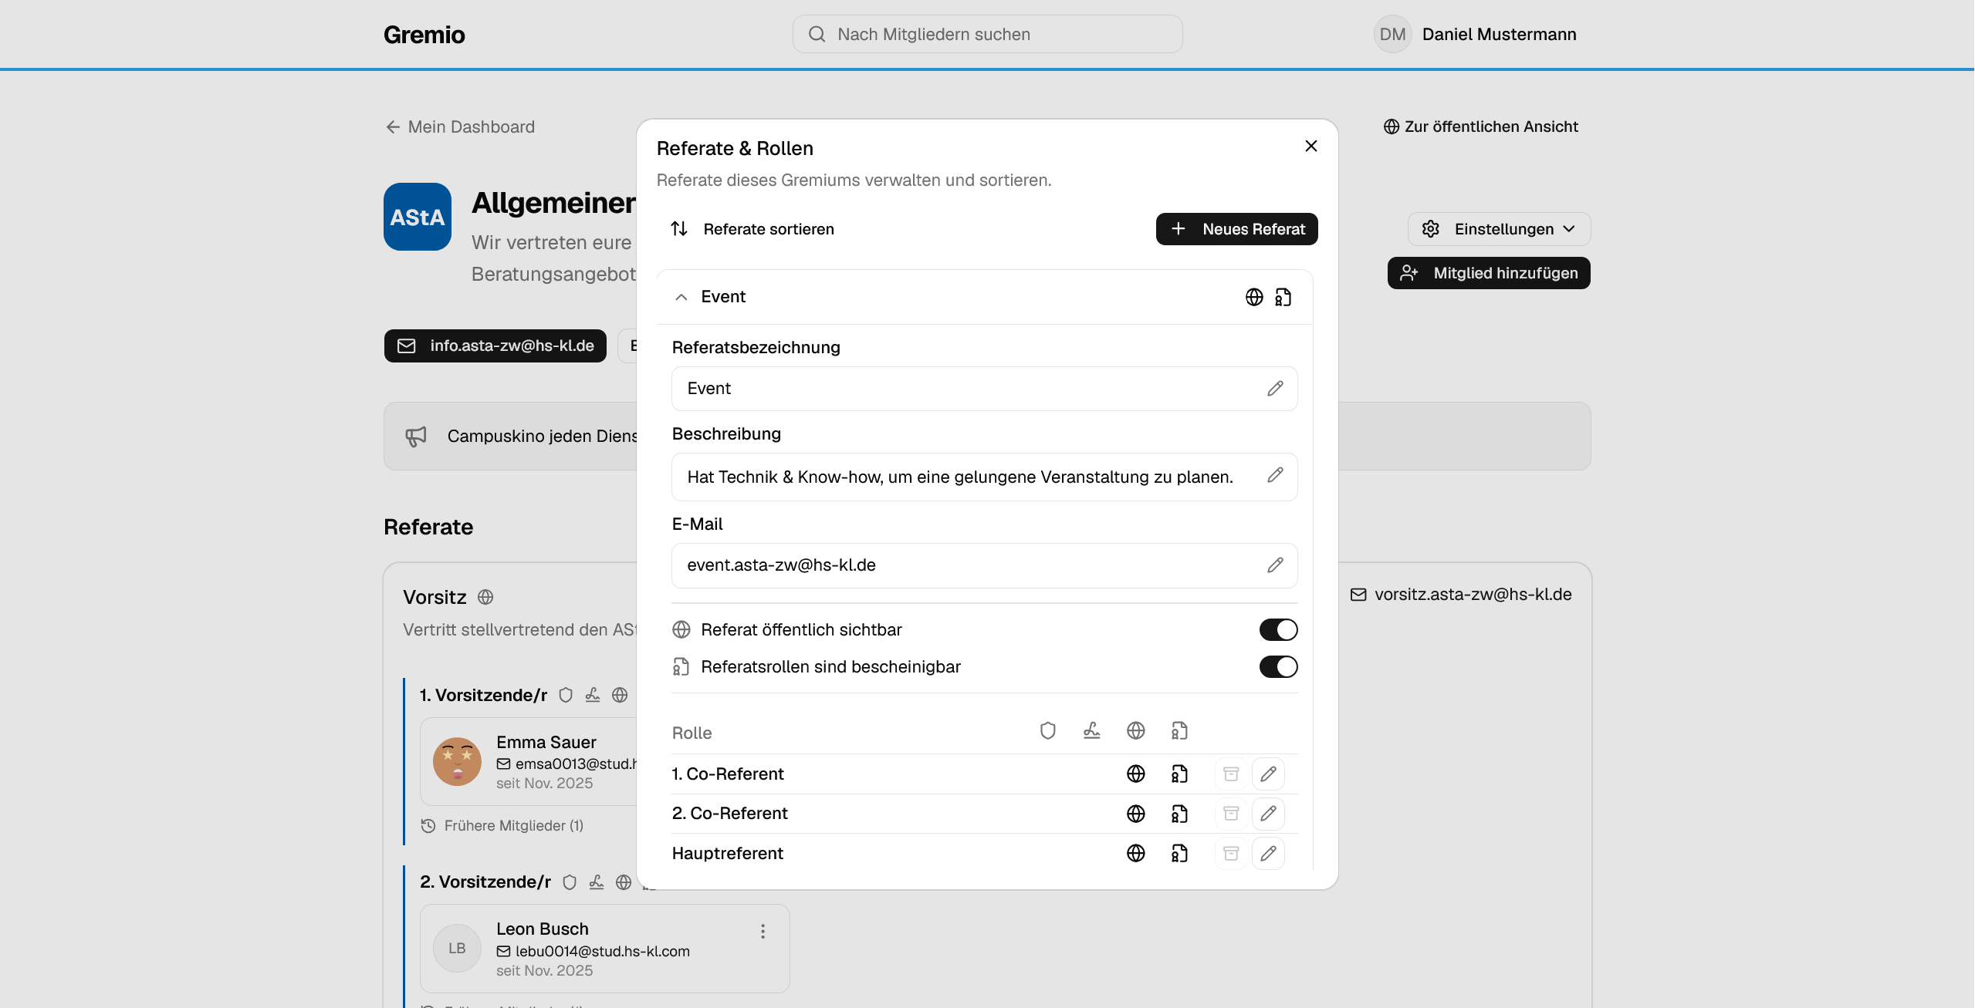Archive the 1. Co-Referent role
The height and width of the screenshot is (1008, 1975).
coord(1231,774)
